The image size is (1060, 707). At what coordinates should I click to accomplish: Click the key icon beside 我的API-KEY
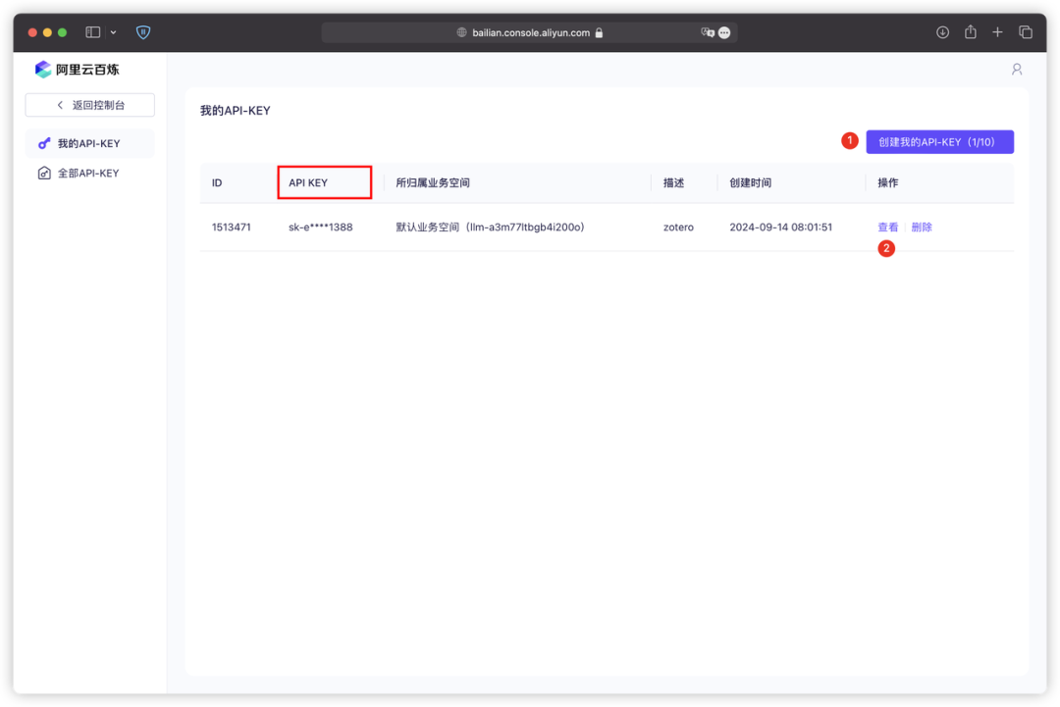(x=43, y=142)
